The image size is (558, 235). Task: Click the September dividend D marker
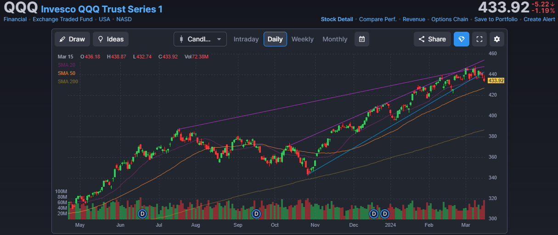256,213
